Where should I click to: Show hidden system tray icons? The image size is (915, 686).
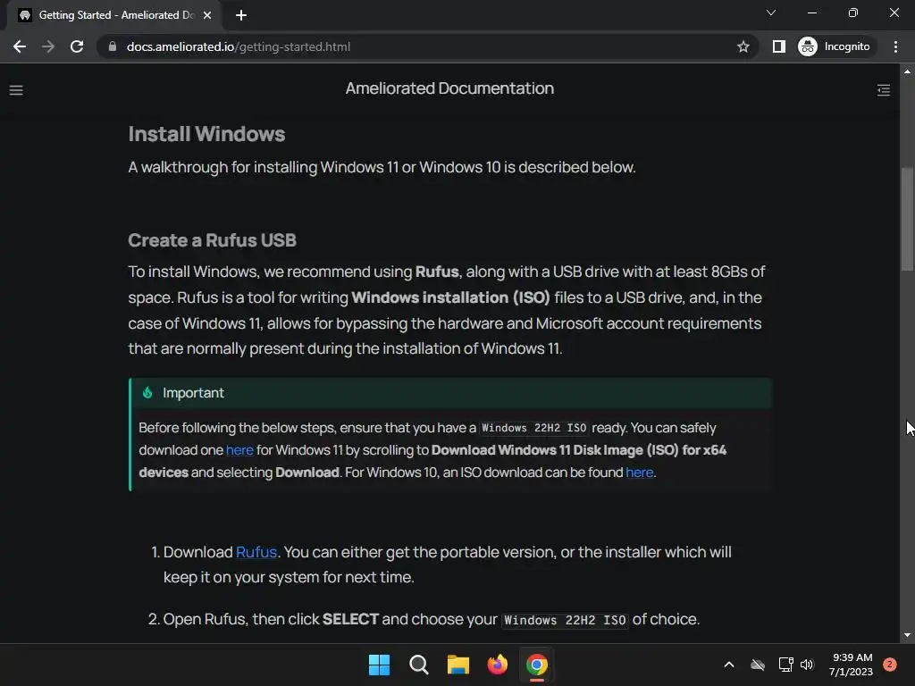pos(729,665)
